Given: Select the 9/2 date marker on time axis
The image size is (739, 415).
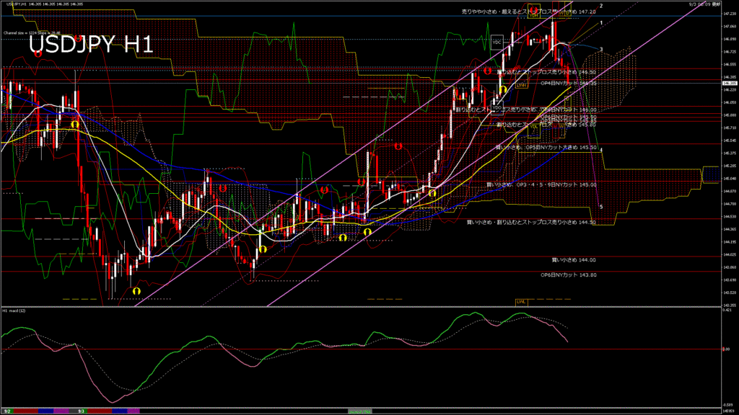Looking at the screenshot, I should coord(6,411).
